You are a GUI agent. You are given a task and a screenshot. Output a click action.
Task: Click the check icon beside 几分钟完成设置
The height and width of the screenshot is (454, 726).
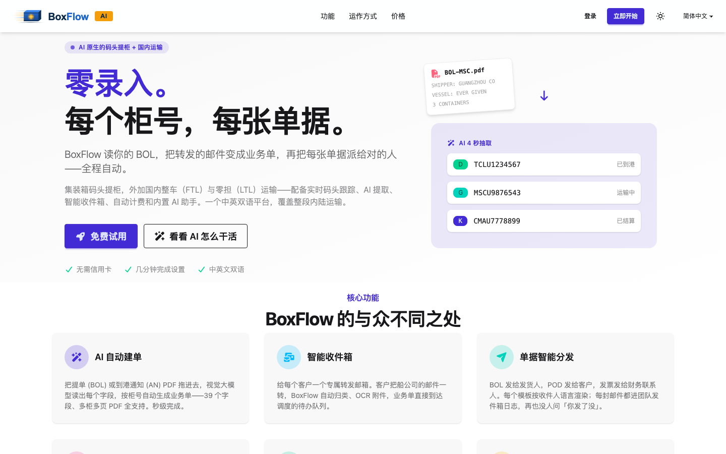128,269
